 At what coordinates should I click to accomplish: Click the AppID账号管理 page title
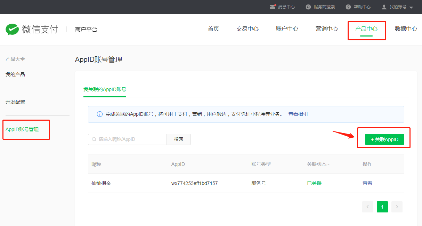pyautogui.click(x=99, y=59)
